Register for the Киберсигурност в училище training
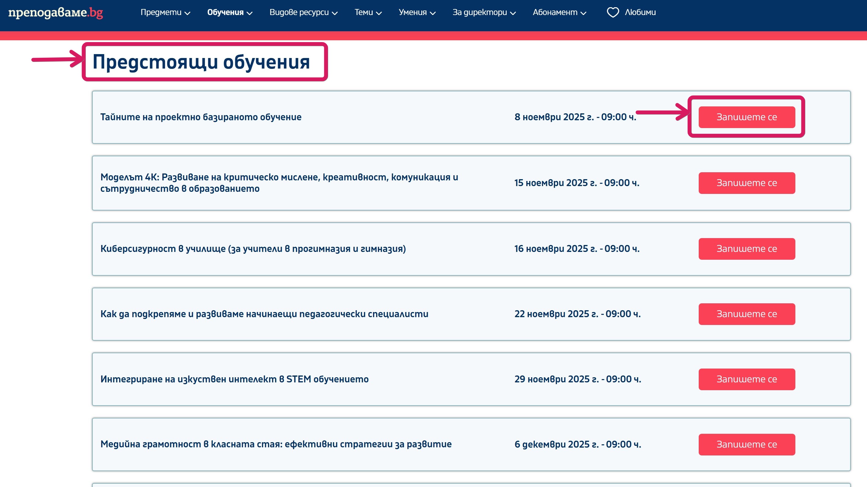867x487 pixels. tap(747, 249)
